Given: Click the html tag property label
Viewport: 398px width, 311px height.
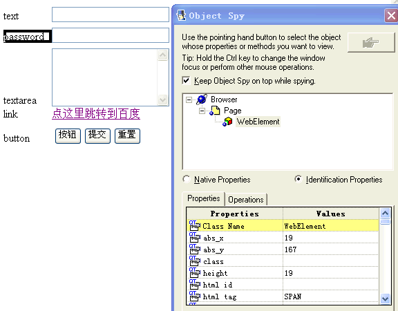Looking at the screenshot, I should tap(220, 296).
